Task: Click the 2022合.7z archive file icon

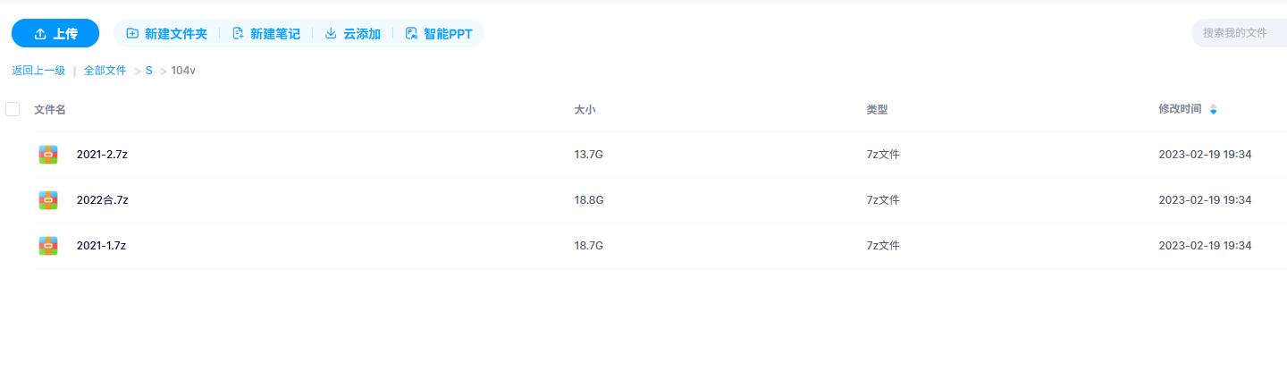Action: point(48,200)
